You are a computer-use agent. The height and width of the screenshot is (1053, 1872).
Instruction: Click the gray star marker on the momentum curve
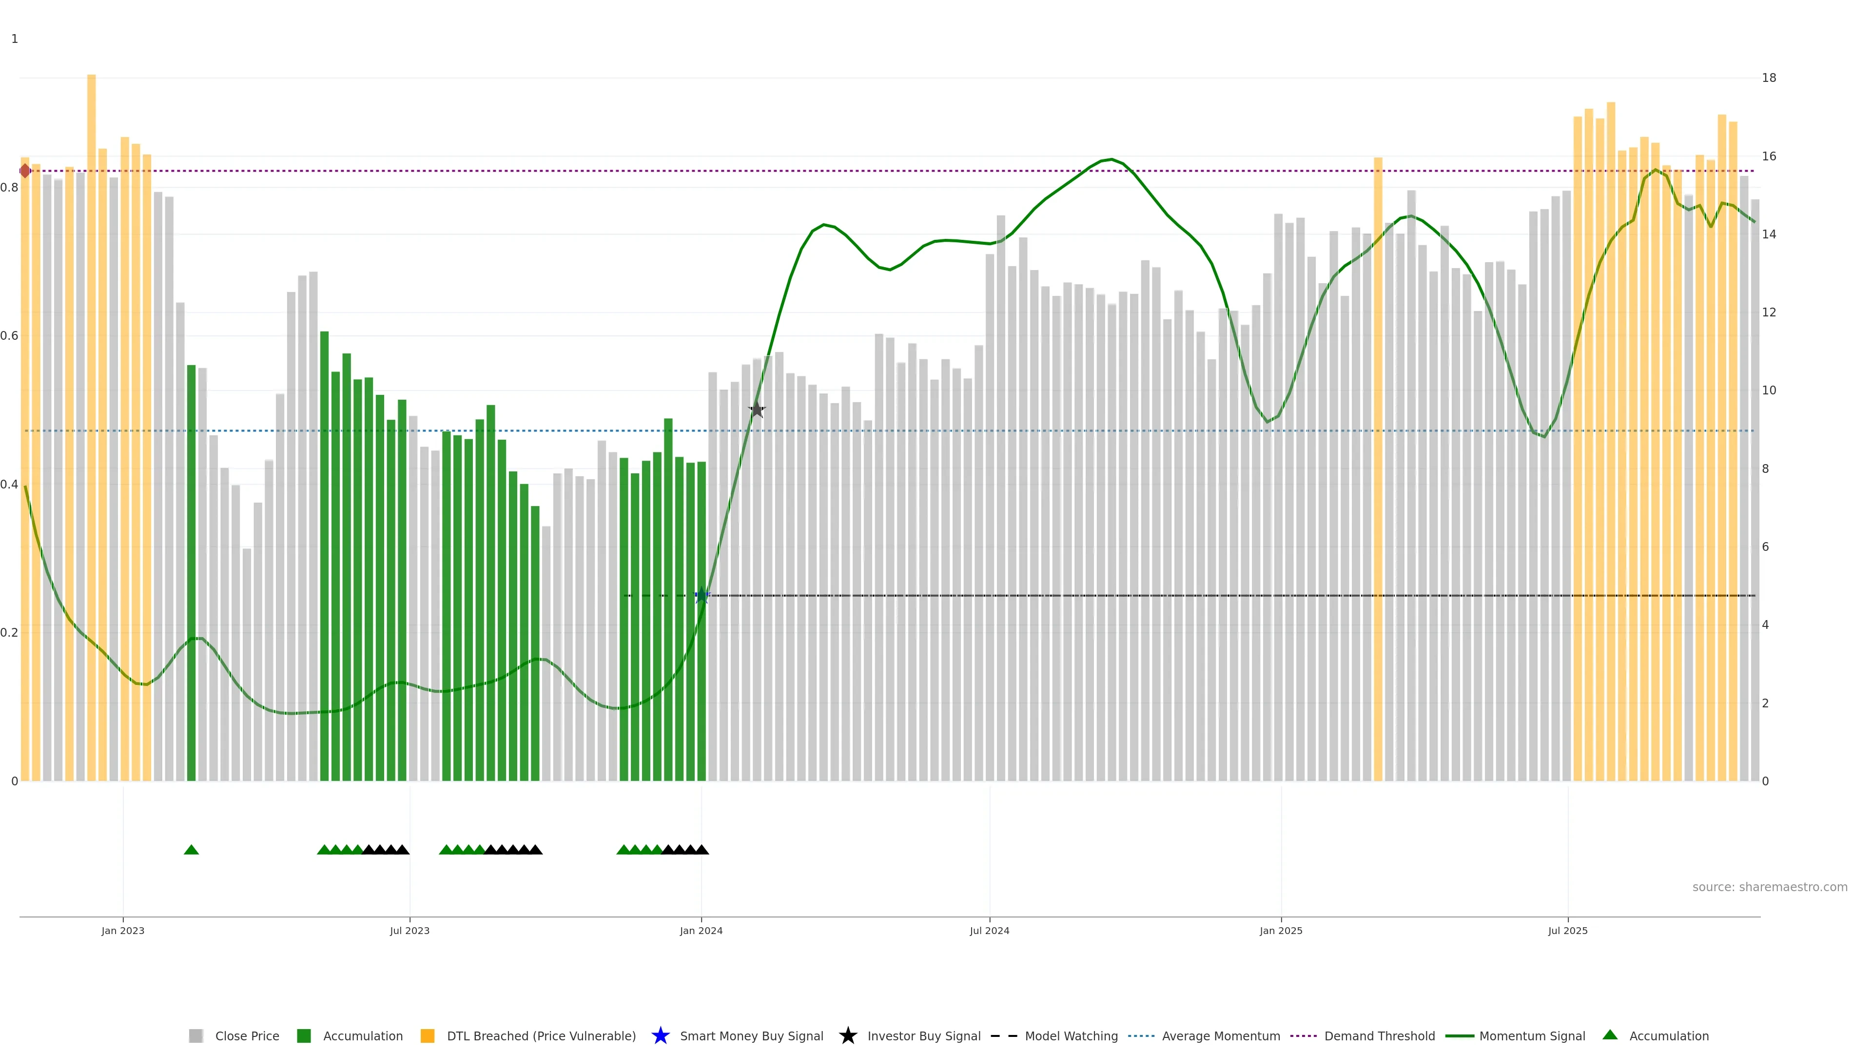tap(757, 410)
